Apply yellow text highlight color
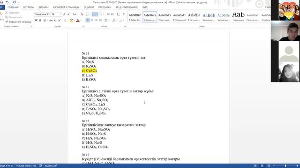This screenshot has width=300, height=168. point(71,21)
